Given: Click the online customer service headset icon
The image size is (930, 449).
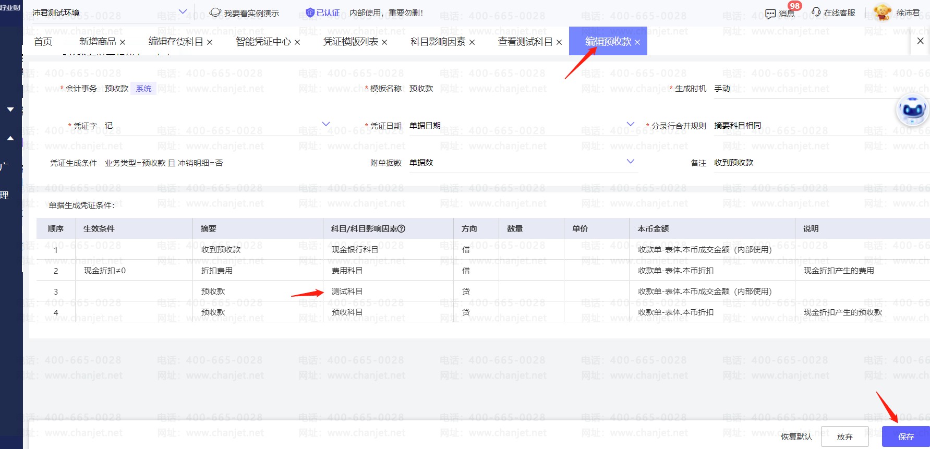Looking at the screenshot, I should (x=816, y=12).
